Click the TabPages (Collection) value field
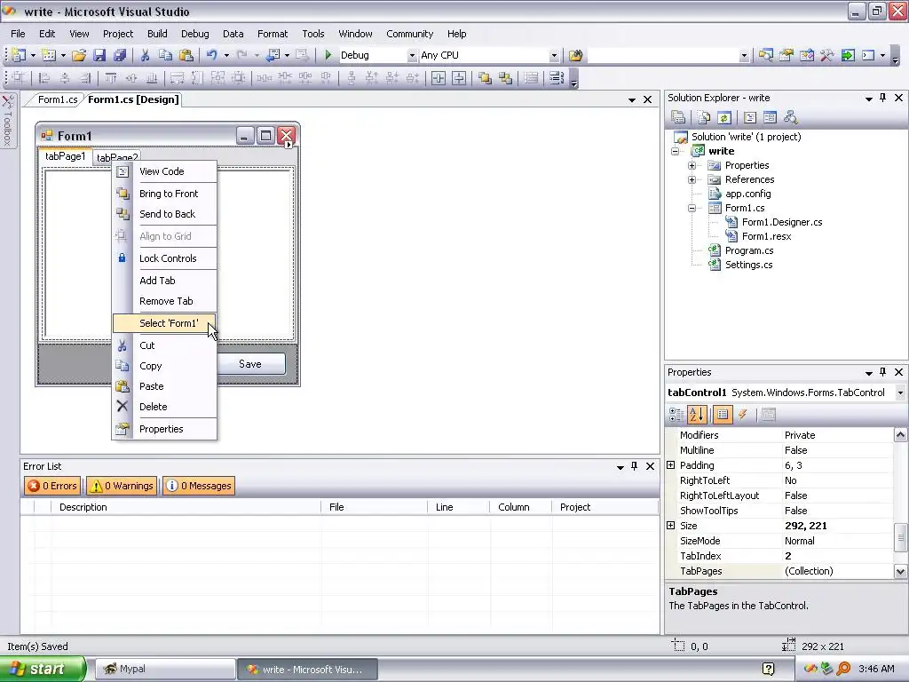Viewport: 909px width, 682px height. [837, 571]
